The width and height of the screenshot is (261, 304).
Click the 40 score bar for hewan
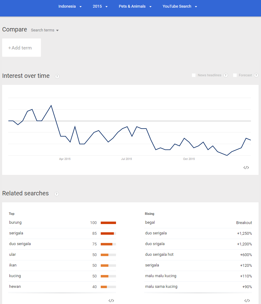(108, 287)
